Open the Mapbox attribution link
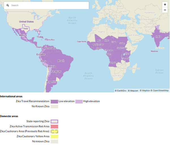This screenshot has height=145, width=170. pyautogui.click(x=144, y=91)
